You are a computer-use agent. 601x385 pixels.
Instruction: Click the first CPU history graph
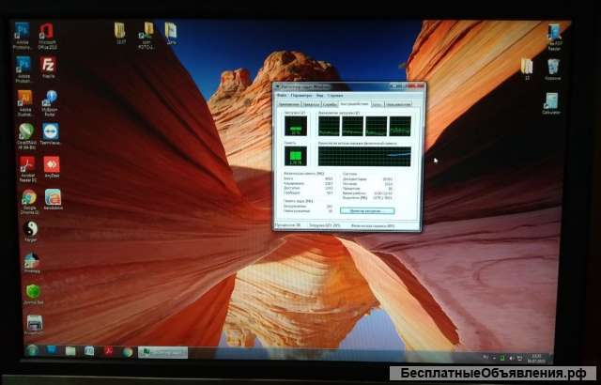point(330,126)
